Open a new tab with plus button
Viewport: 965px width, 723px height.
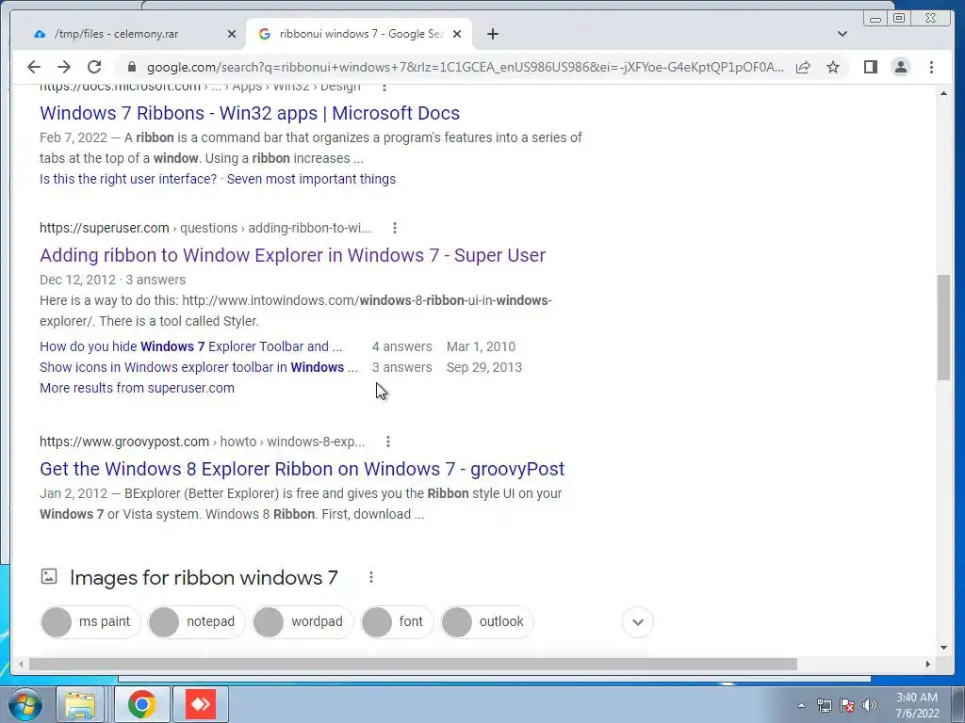point(492,34)
